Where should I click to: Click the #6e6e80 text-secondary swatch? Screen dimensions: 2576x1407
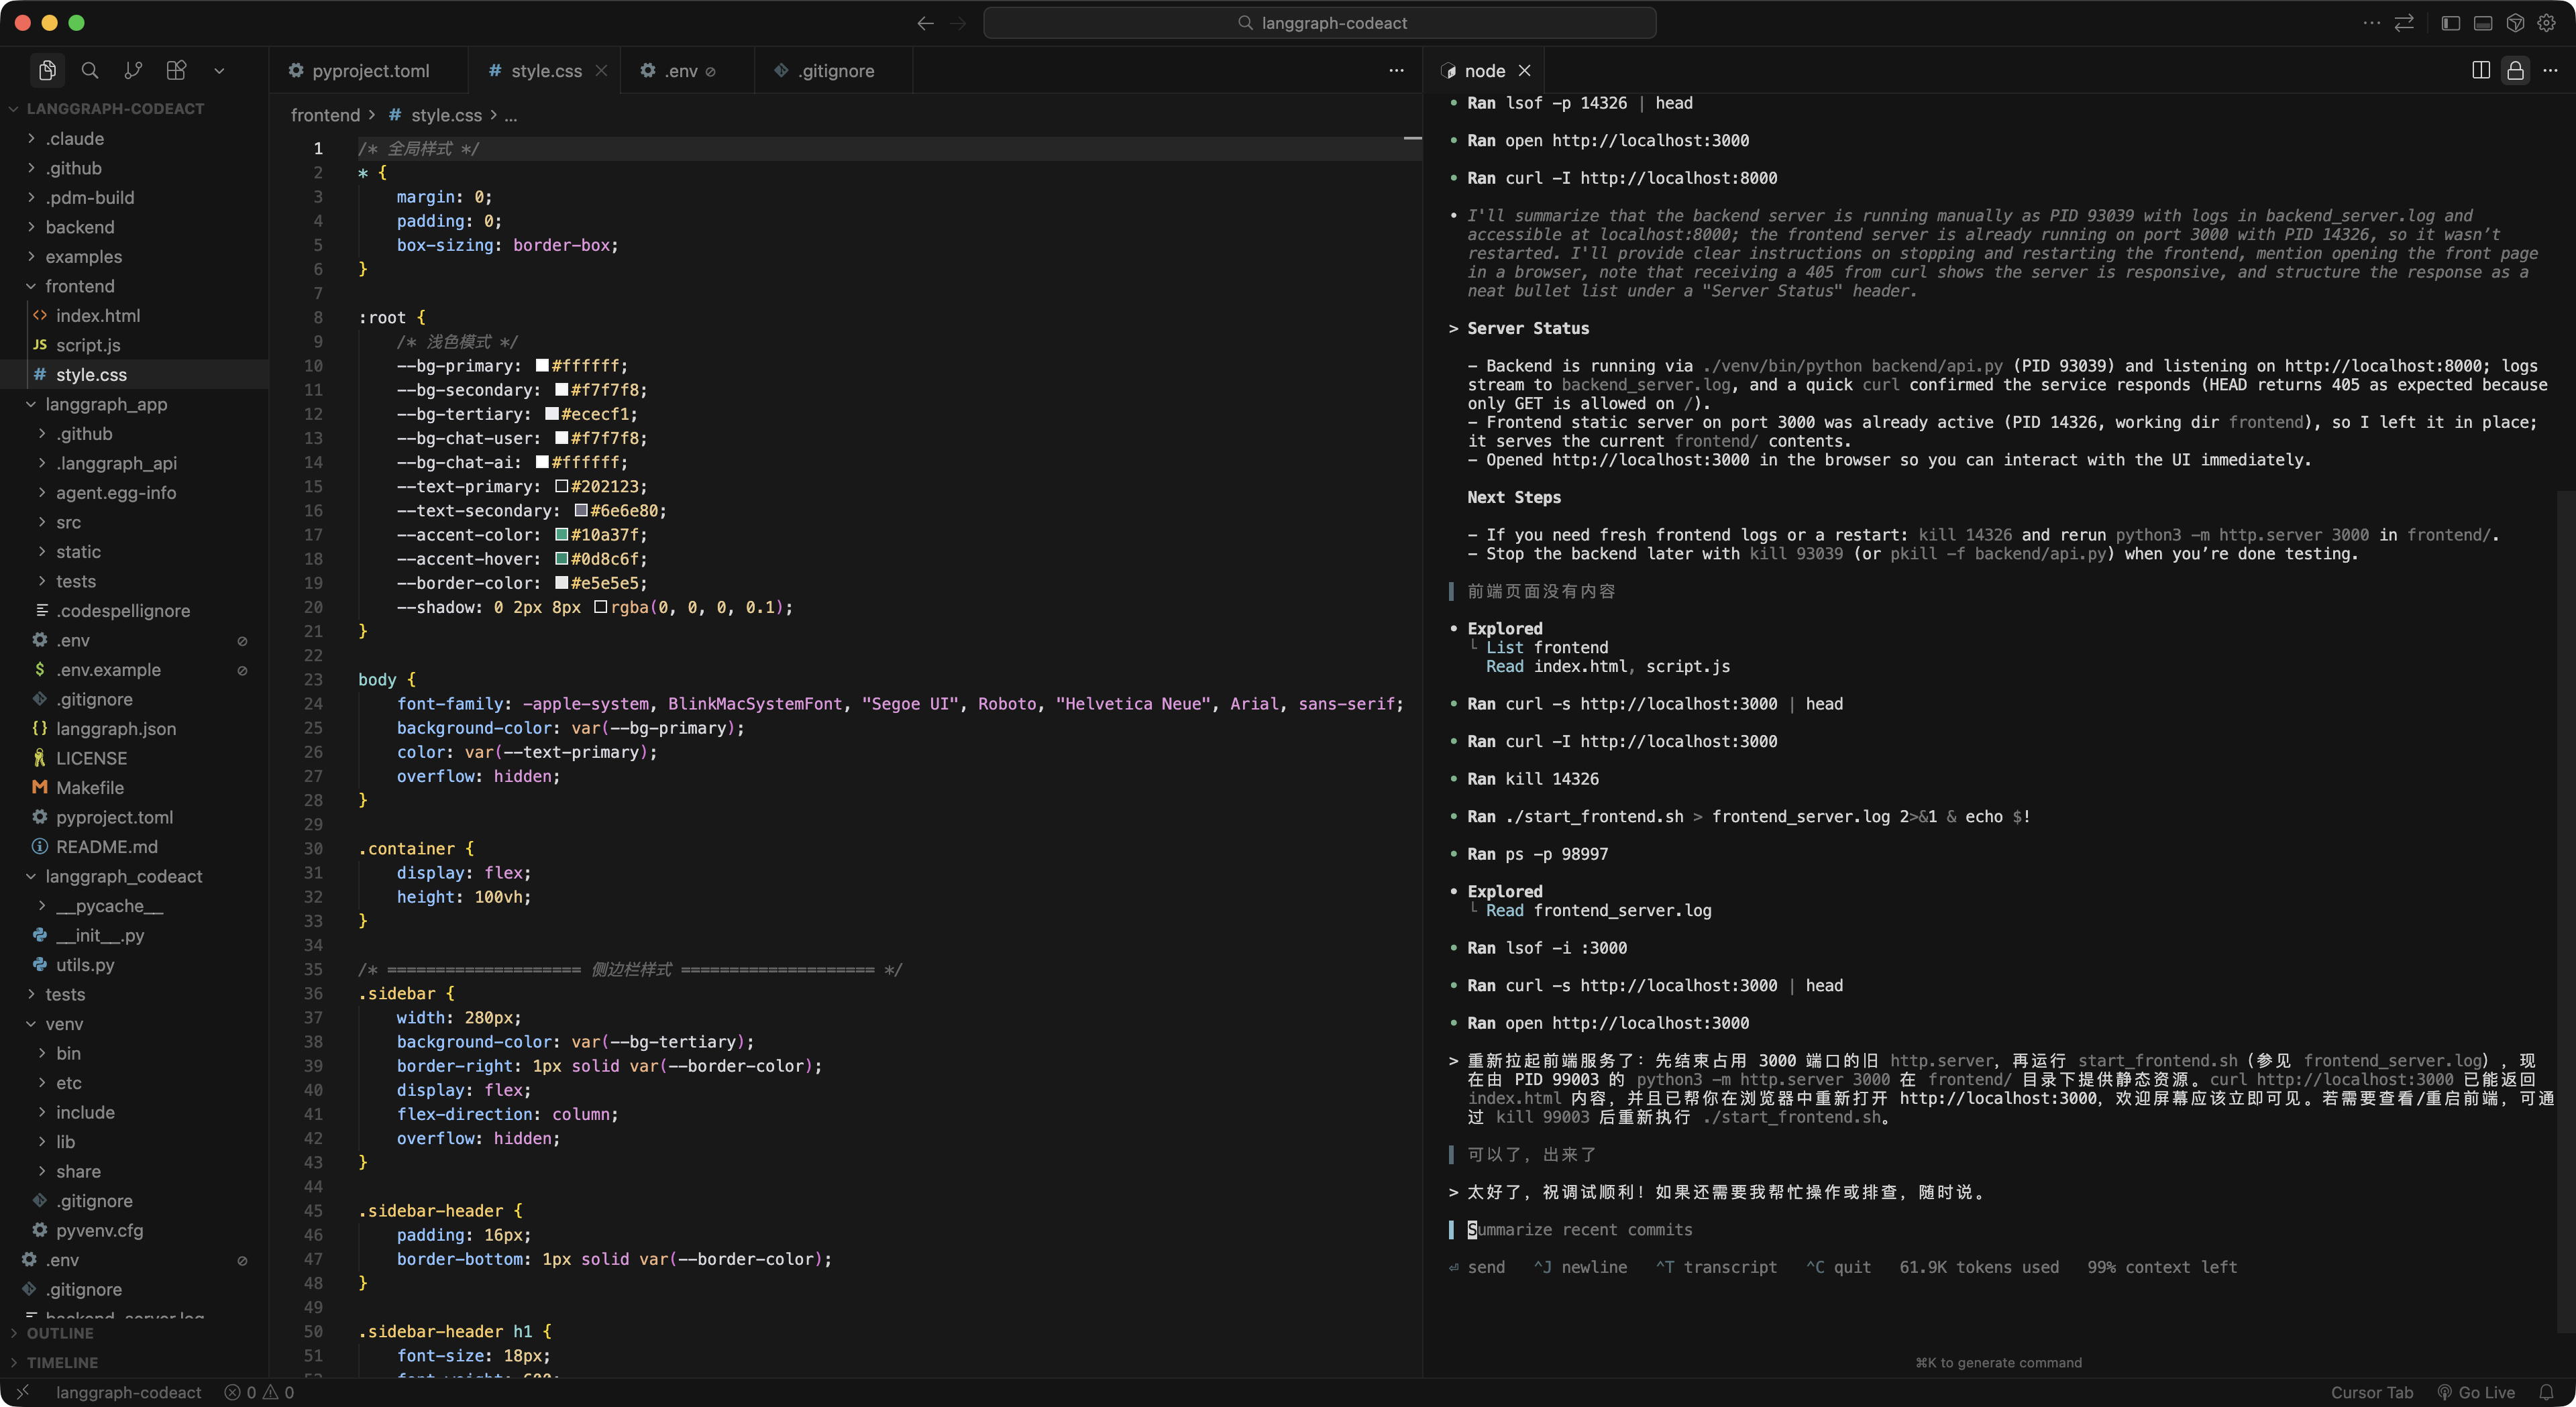tap(581, 511)
